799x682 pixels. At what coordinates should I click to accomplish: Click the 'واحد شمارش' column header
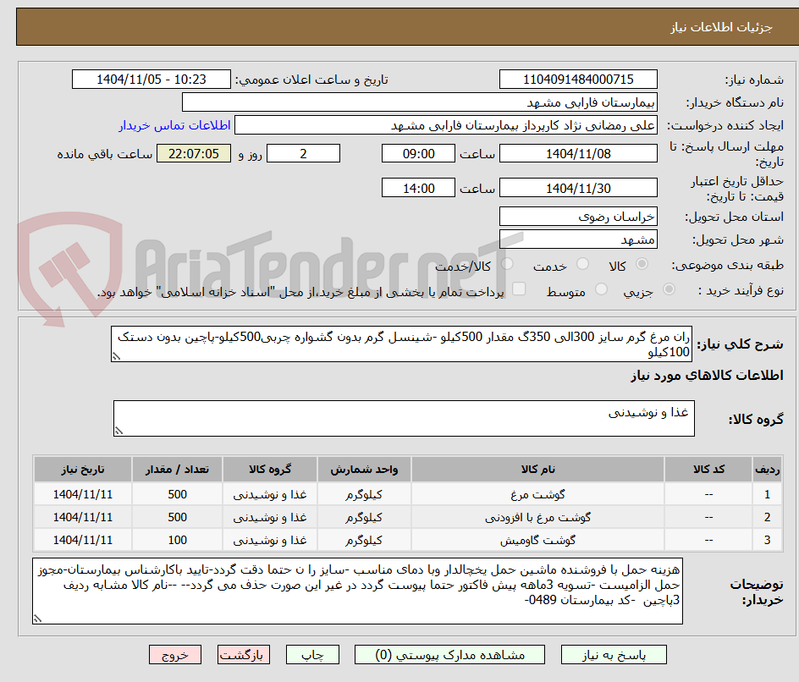364,469
